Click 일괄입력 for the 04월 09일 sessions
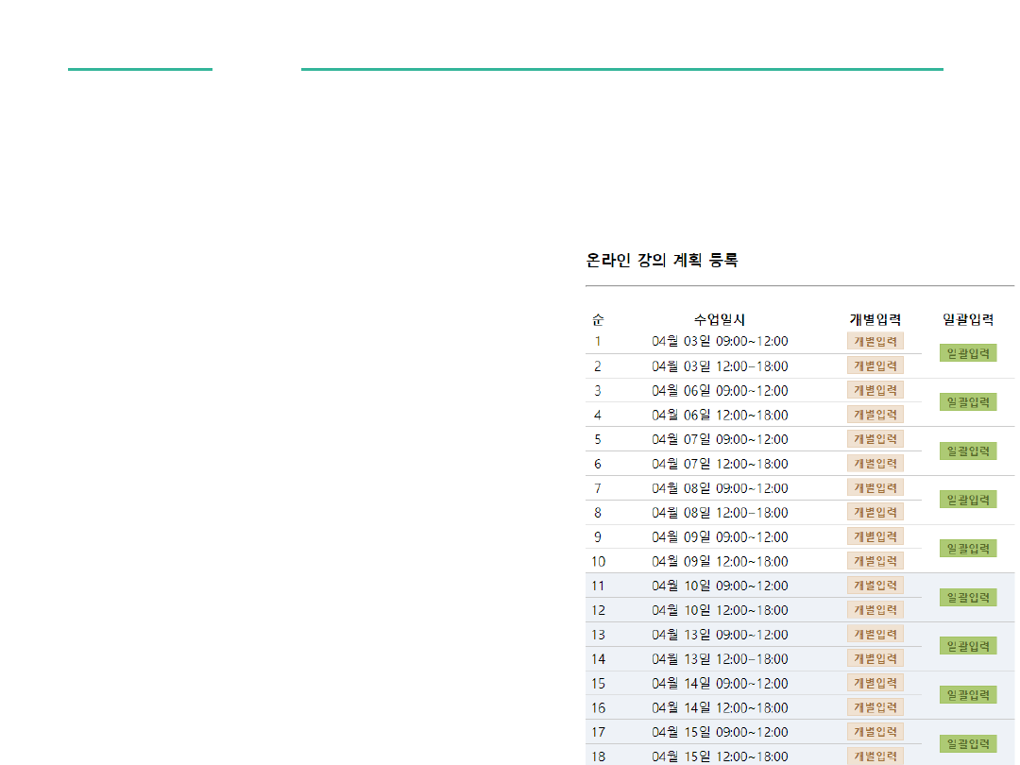This screenshot has width=1020, height=765. point(968,549)
